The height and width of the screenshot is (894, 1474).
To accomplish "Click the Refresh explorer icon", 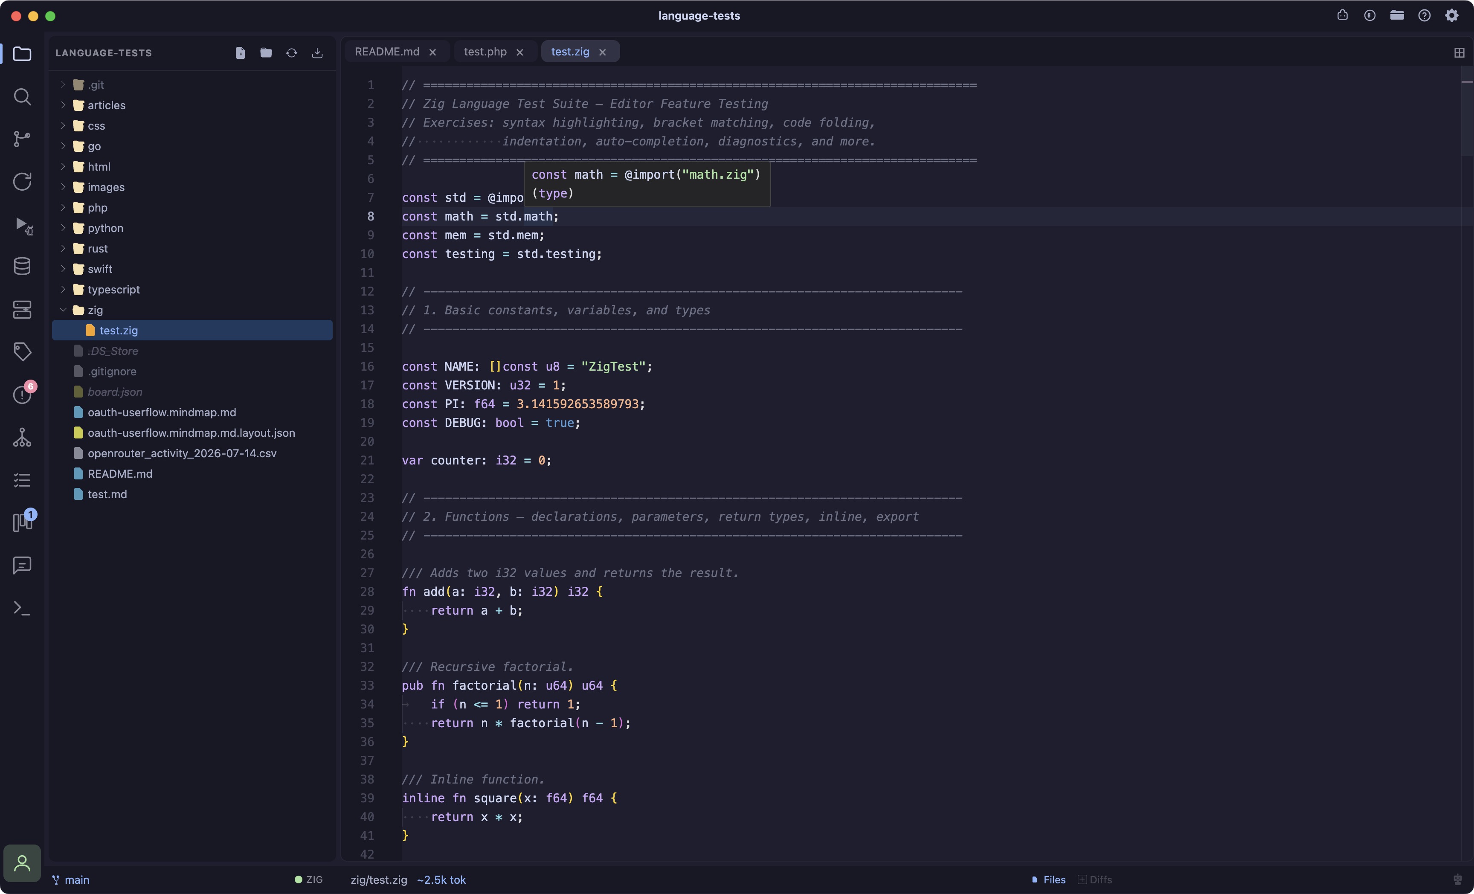I will pyautogui.click(x=291, y=52).
